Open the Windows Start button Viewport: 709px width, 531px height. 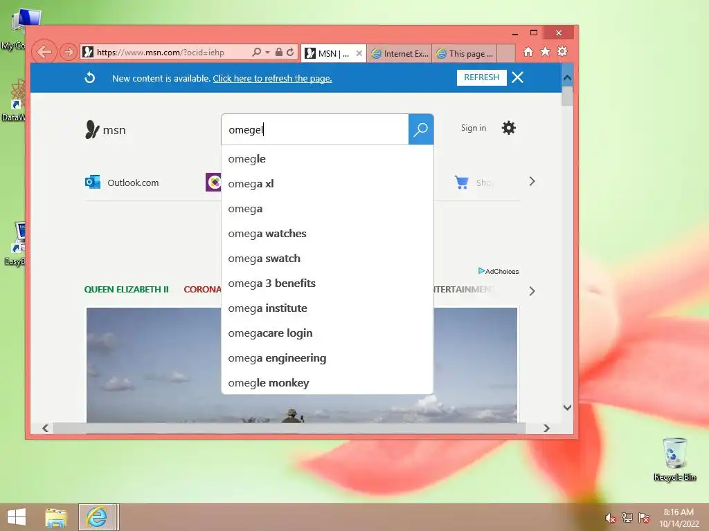click(x=17, y=517)
